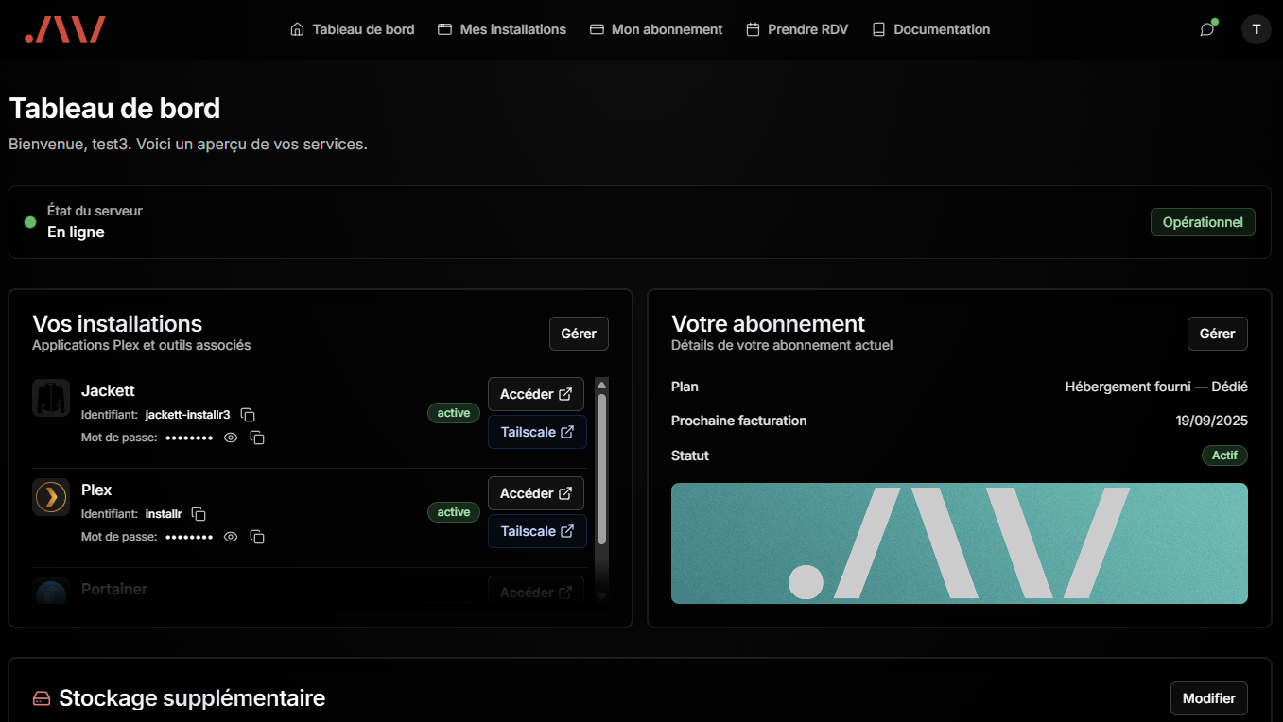Click the Plex application icon

51,496
